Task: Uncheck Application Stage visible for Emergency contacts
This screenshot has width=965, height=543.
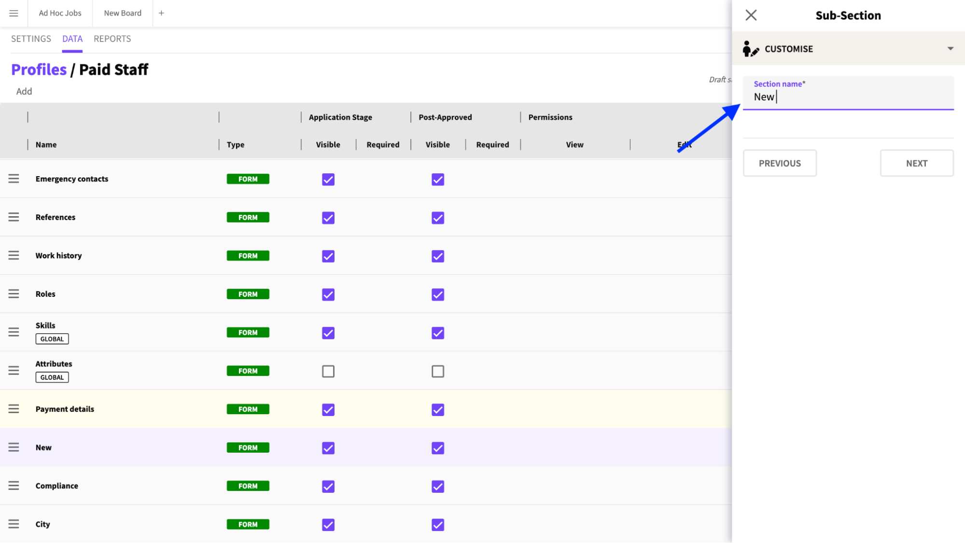Action: [x=328, y=180]
